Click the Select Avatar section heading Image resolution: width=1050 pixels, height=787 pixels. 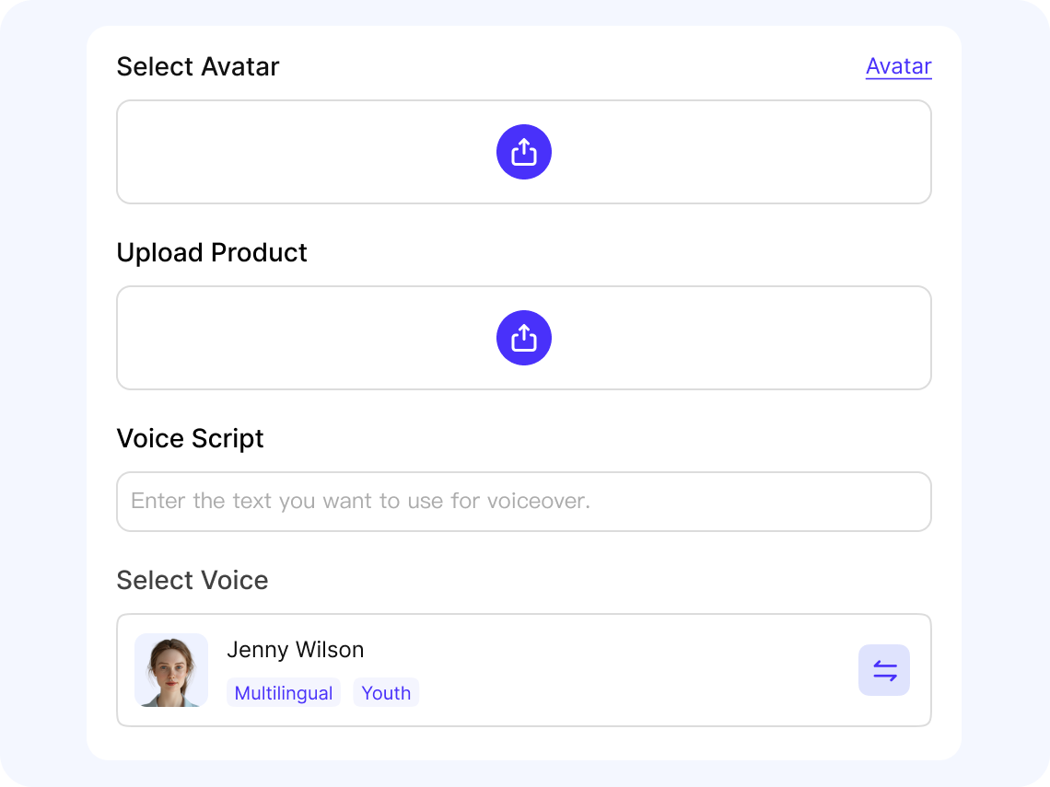tap(197, 66)
